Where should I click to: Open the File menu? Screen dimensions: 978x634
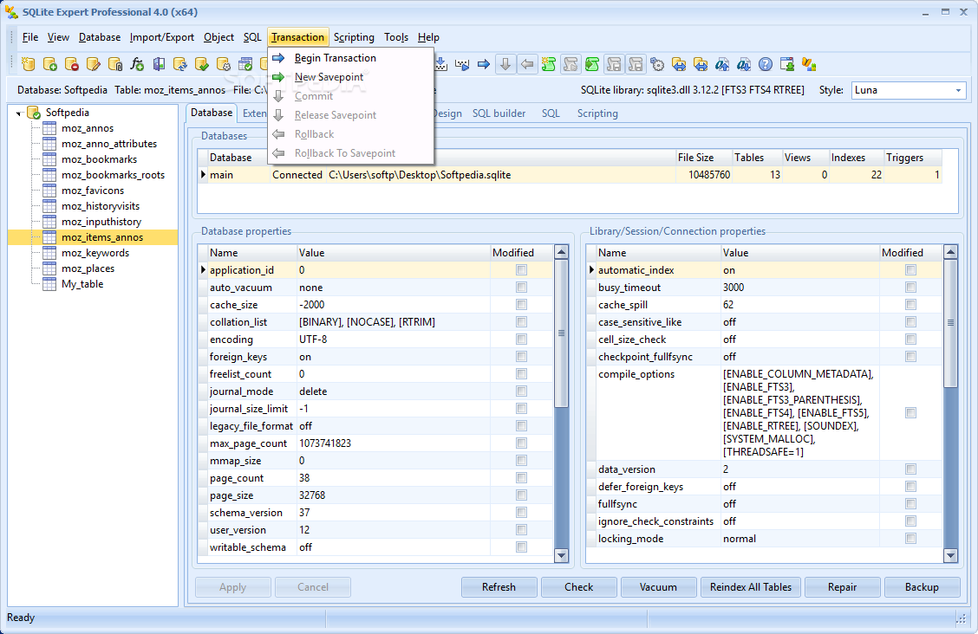tap(30, 37)
